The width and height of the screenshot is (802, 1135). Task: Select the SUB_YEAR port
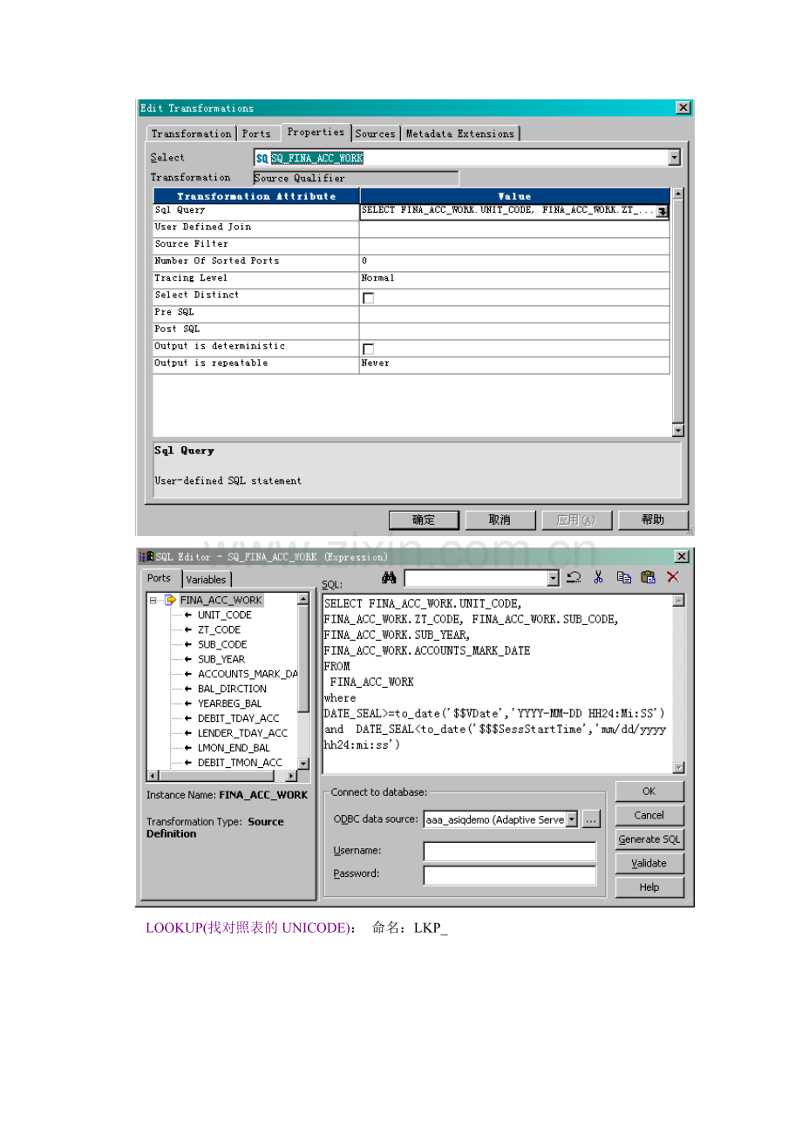tap(221, 659)
